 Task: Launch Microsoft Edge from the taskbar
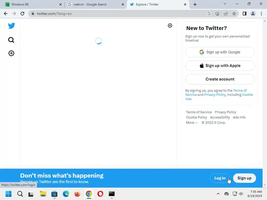(66, 194)
